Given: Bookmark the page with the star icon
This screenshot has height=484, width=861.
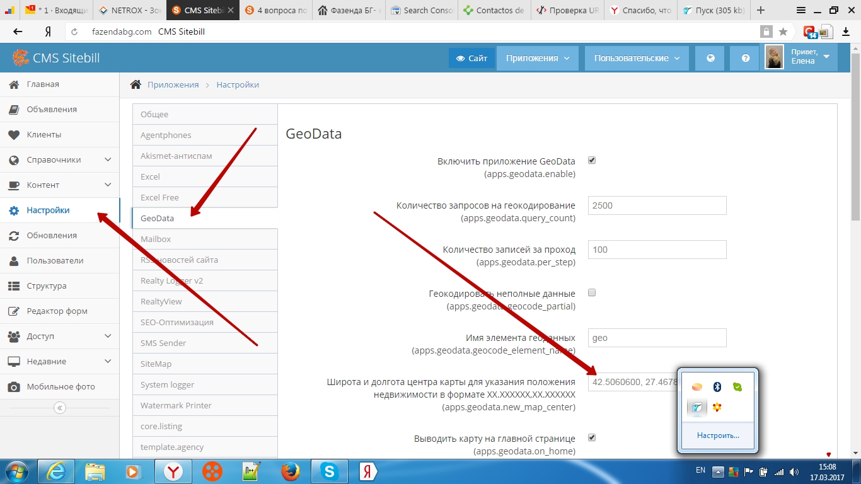Looking at the screenshot, I should (x=783, y=32).
